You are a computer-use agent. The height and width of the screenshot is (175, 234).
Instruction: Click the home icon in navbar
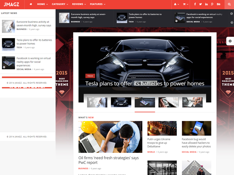(31, 4)
